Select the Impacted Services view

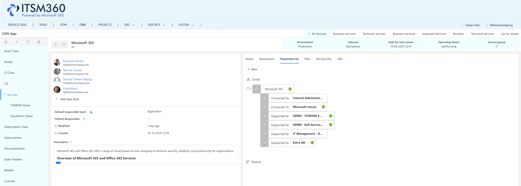434,34
